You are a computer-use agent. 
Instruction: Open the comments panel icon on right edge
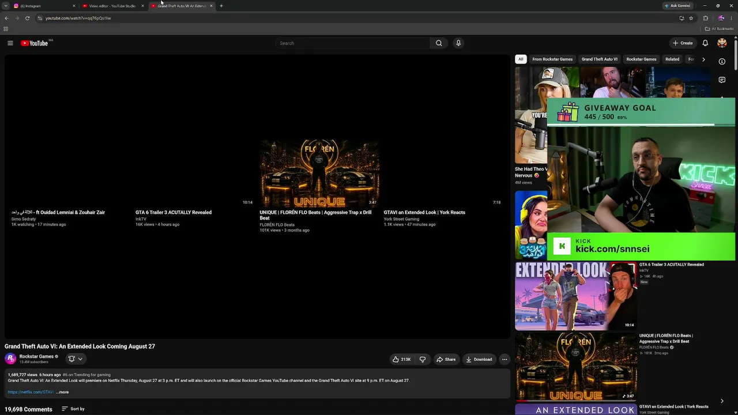click(722, 80)
